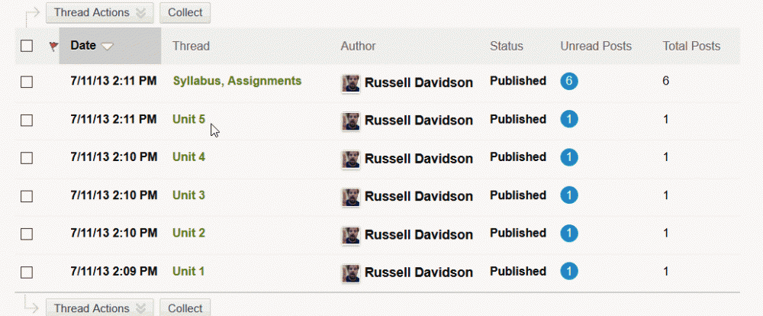
Task: Click the red flag column header icon
Action: pos(53,47)
